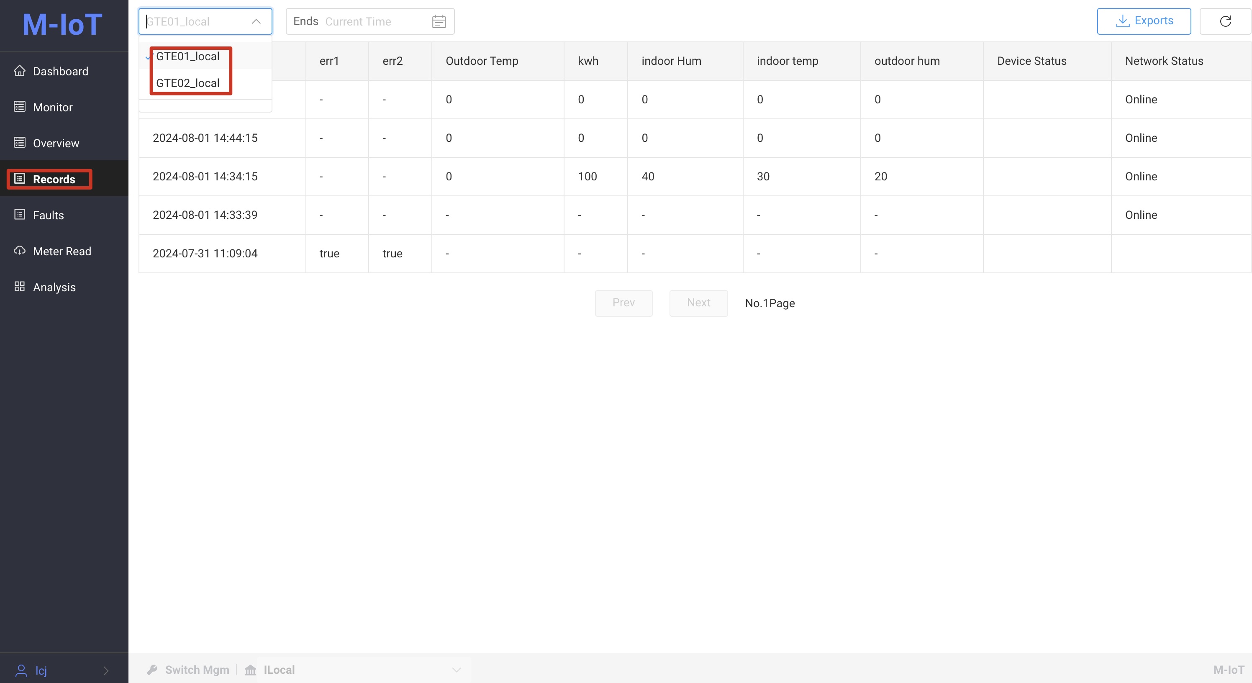Click the Overview sidebar icon
The height and width of the screenshot is (683, 1252).
[x=19, y=142]
